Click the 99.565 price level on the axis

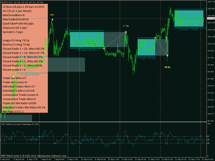coord(211,72)
